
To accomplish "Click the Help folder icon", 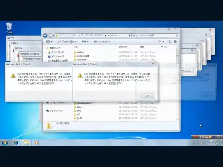I will [x=75, y=107].
